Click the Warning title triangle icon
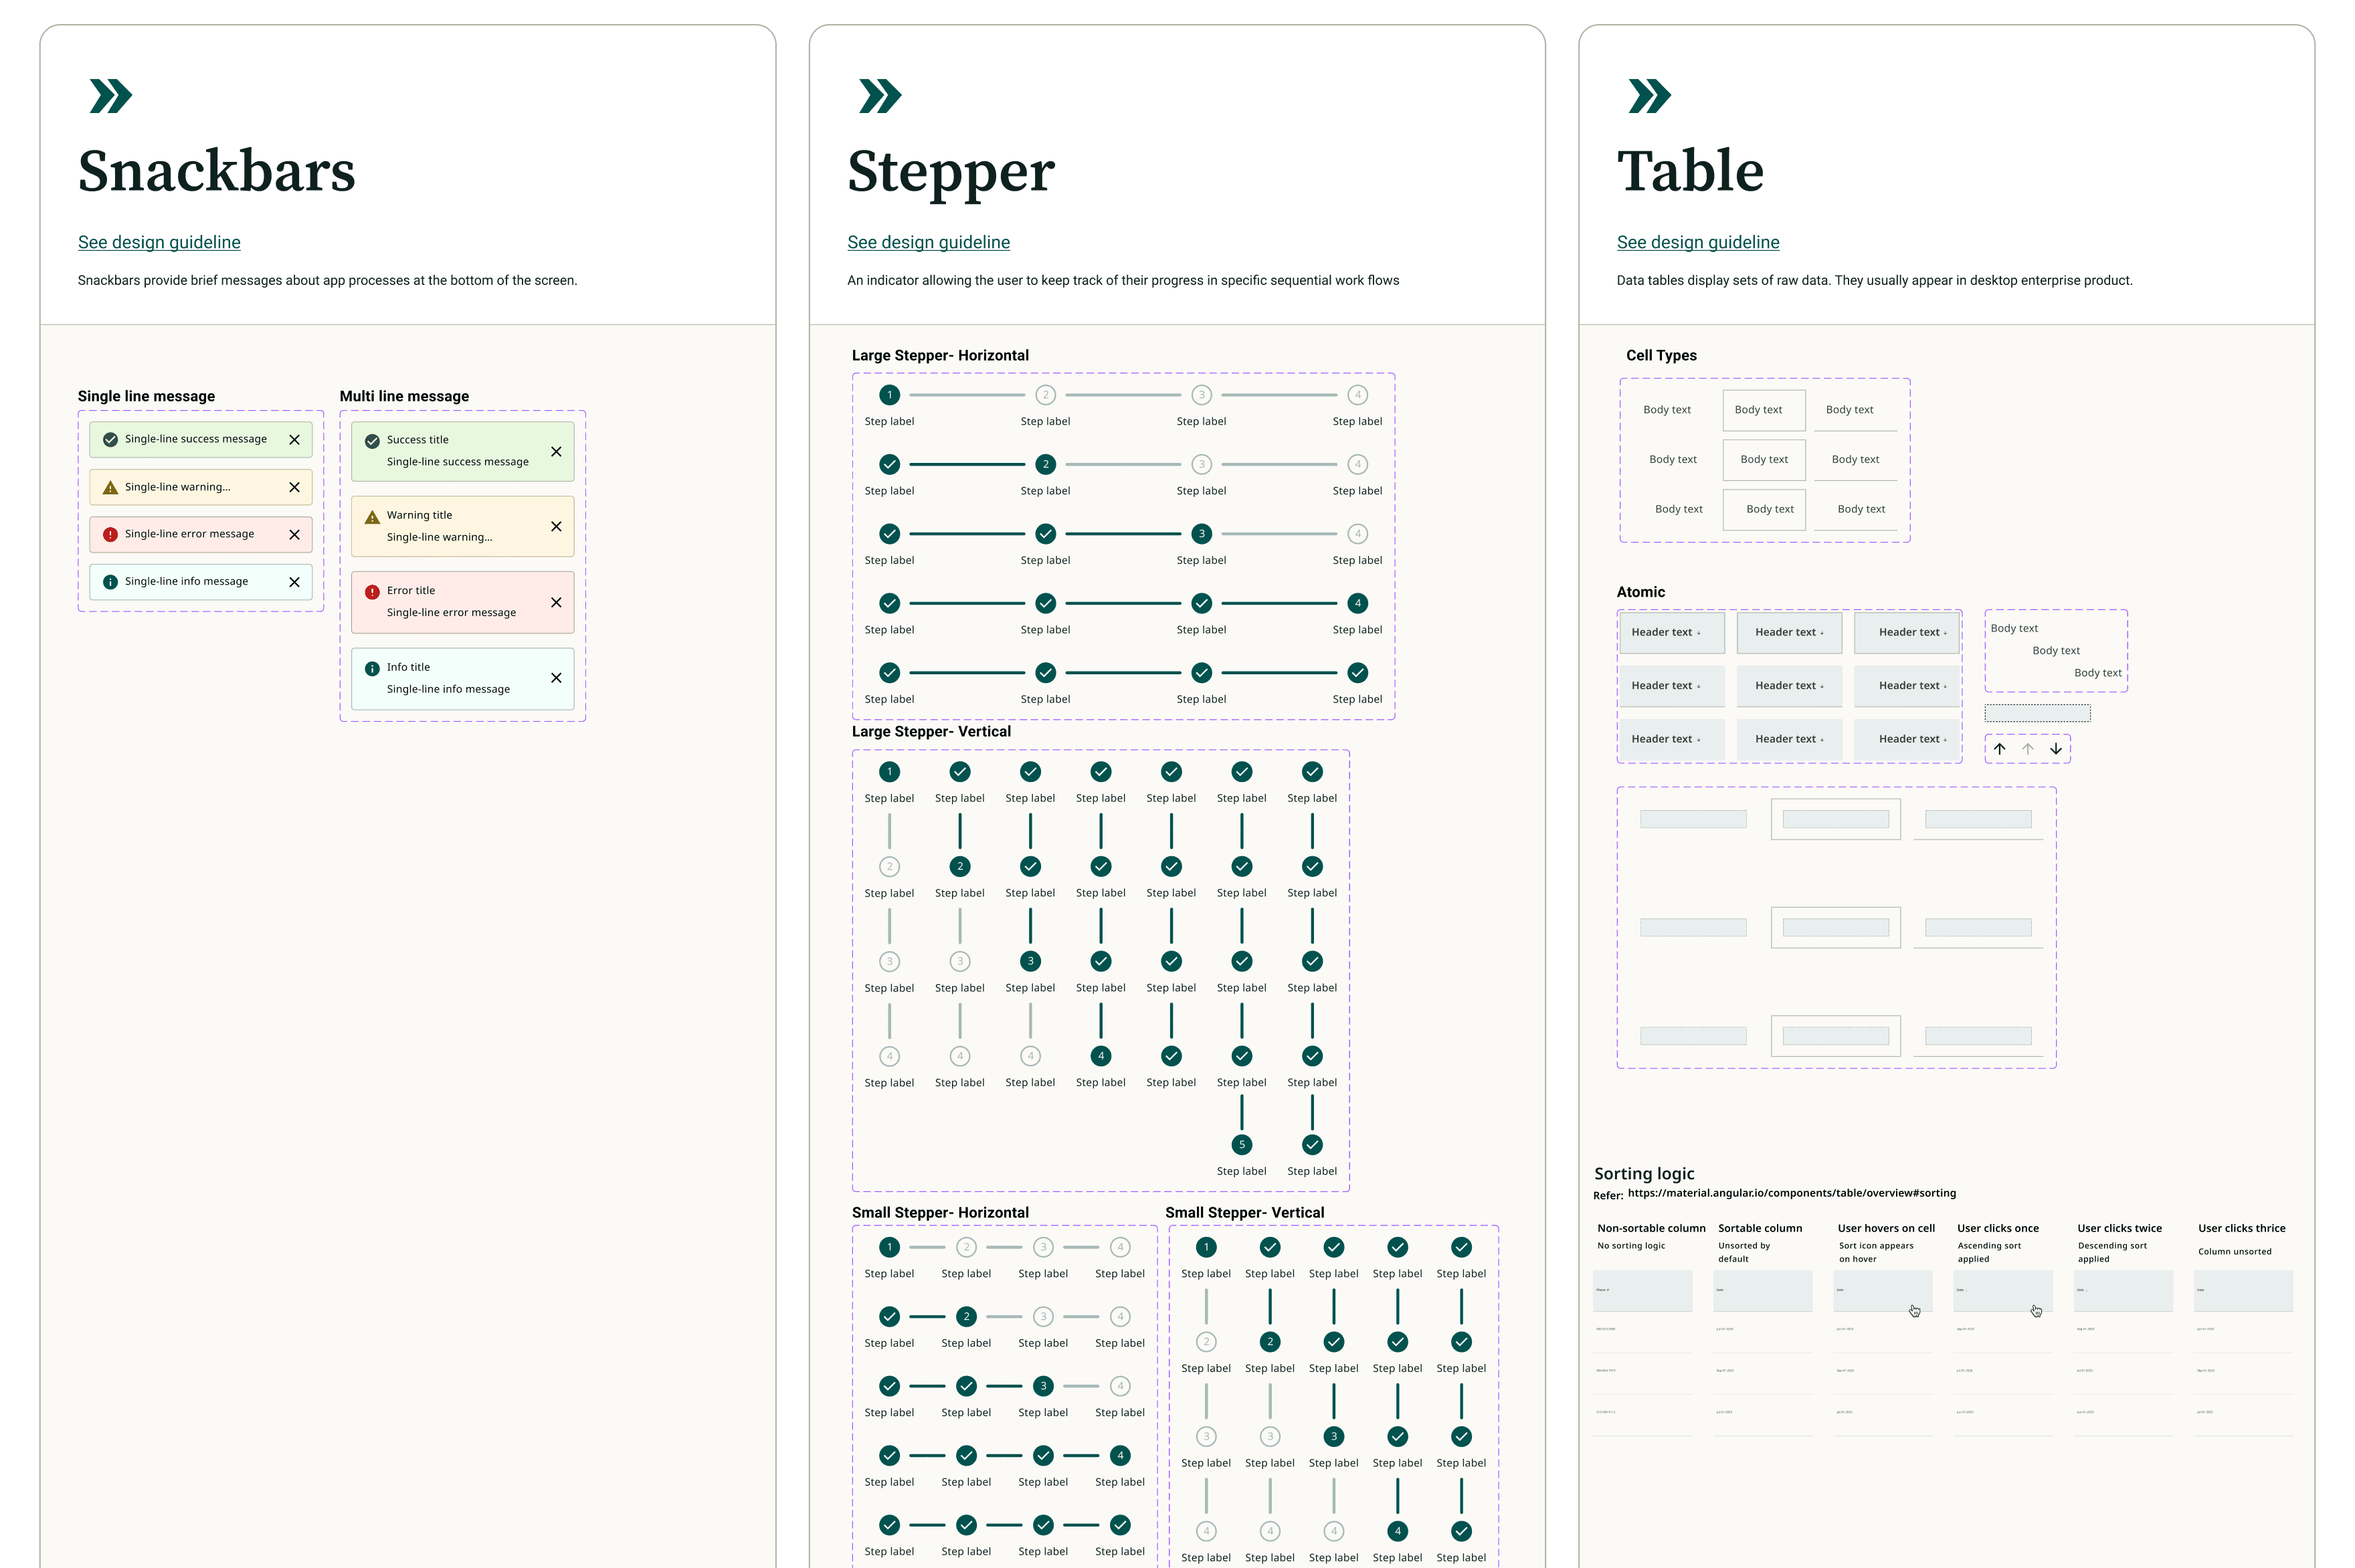2355x1568 pixels. (372, 517)
